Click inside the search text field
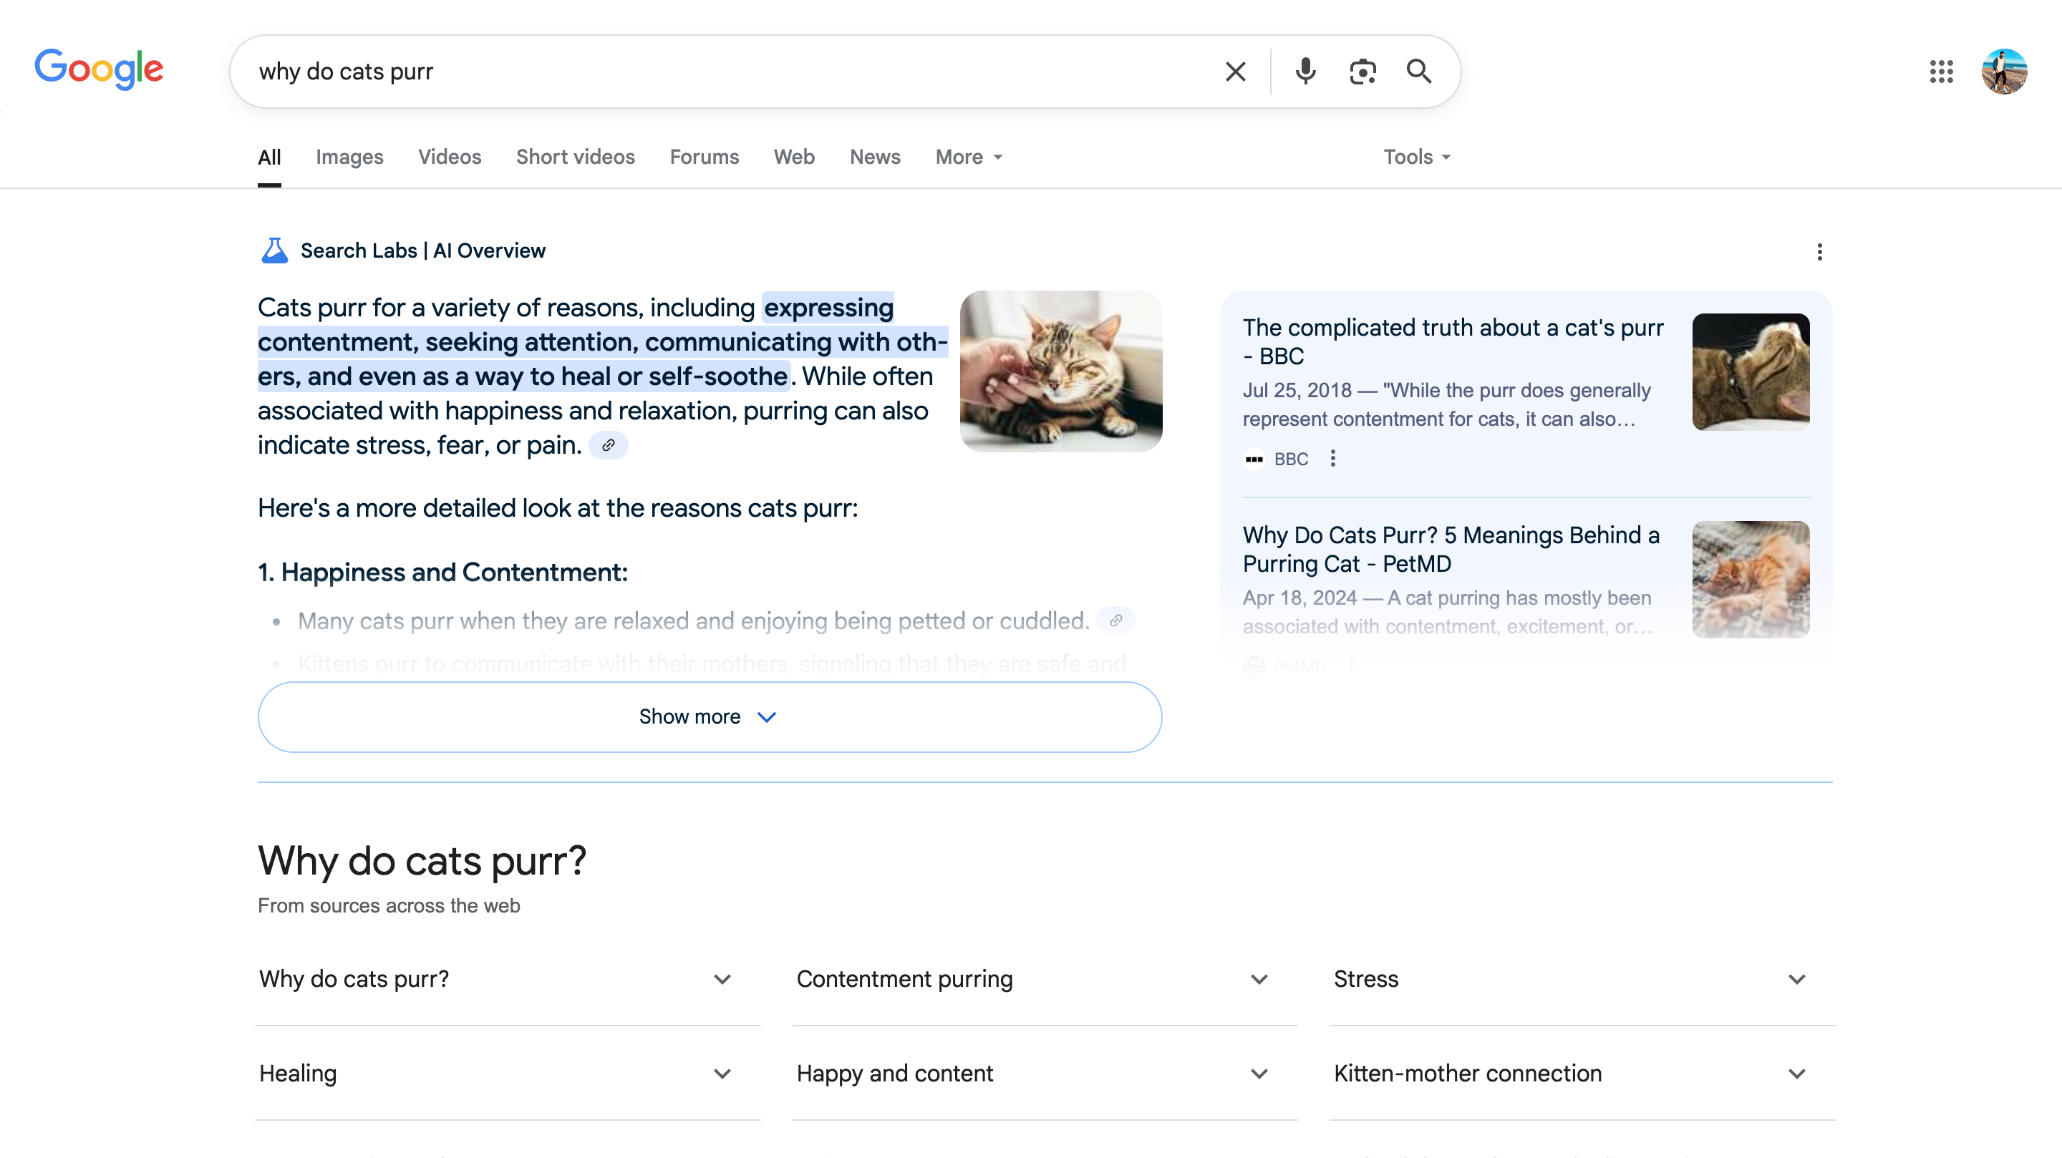Viewport: 2062px width, 1158px height. (720, 72)
